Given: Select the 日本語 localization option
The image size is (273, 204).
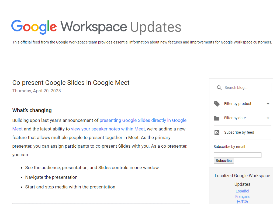Looking at the screenshot, I should (x=242, y=201).
